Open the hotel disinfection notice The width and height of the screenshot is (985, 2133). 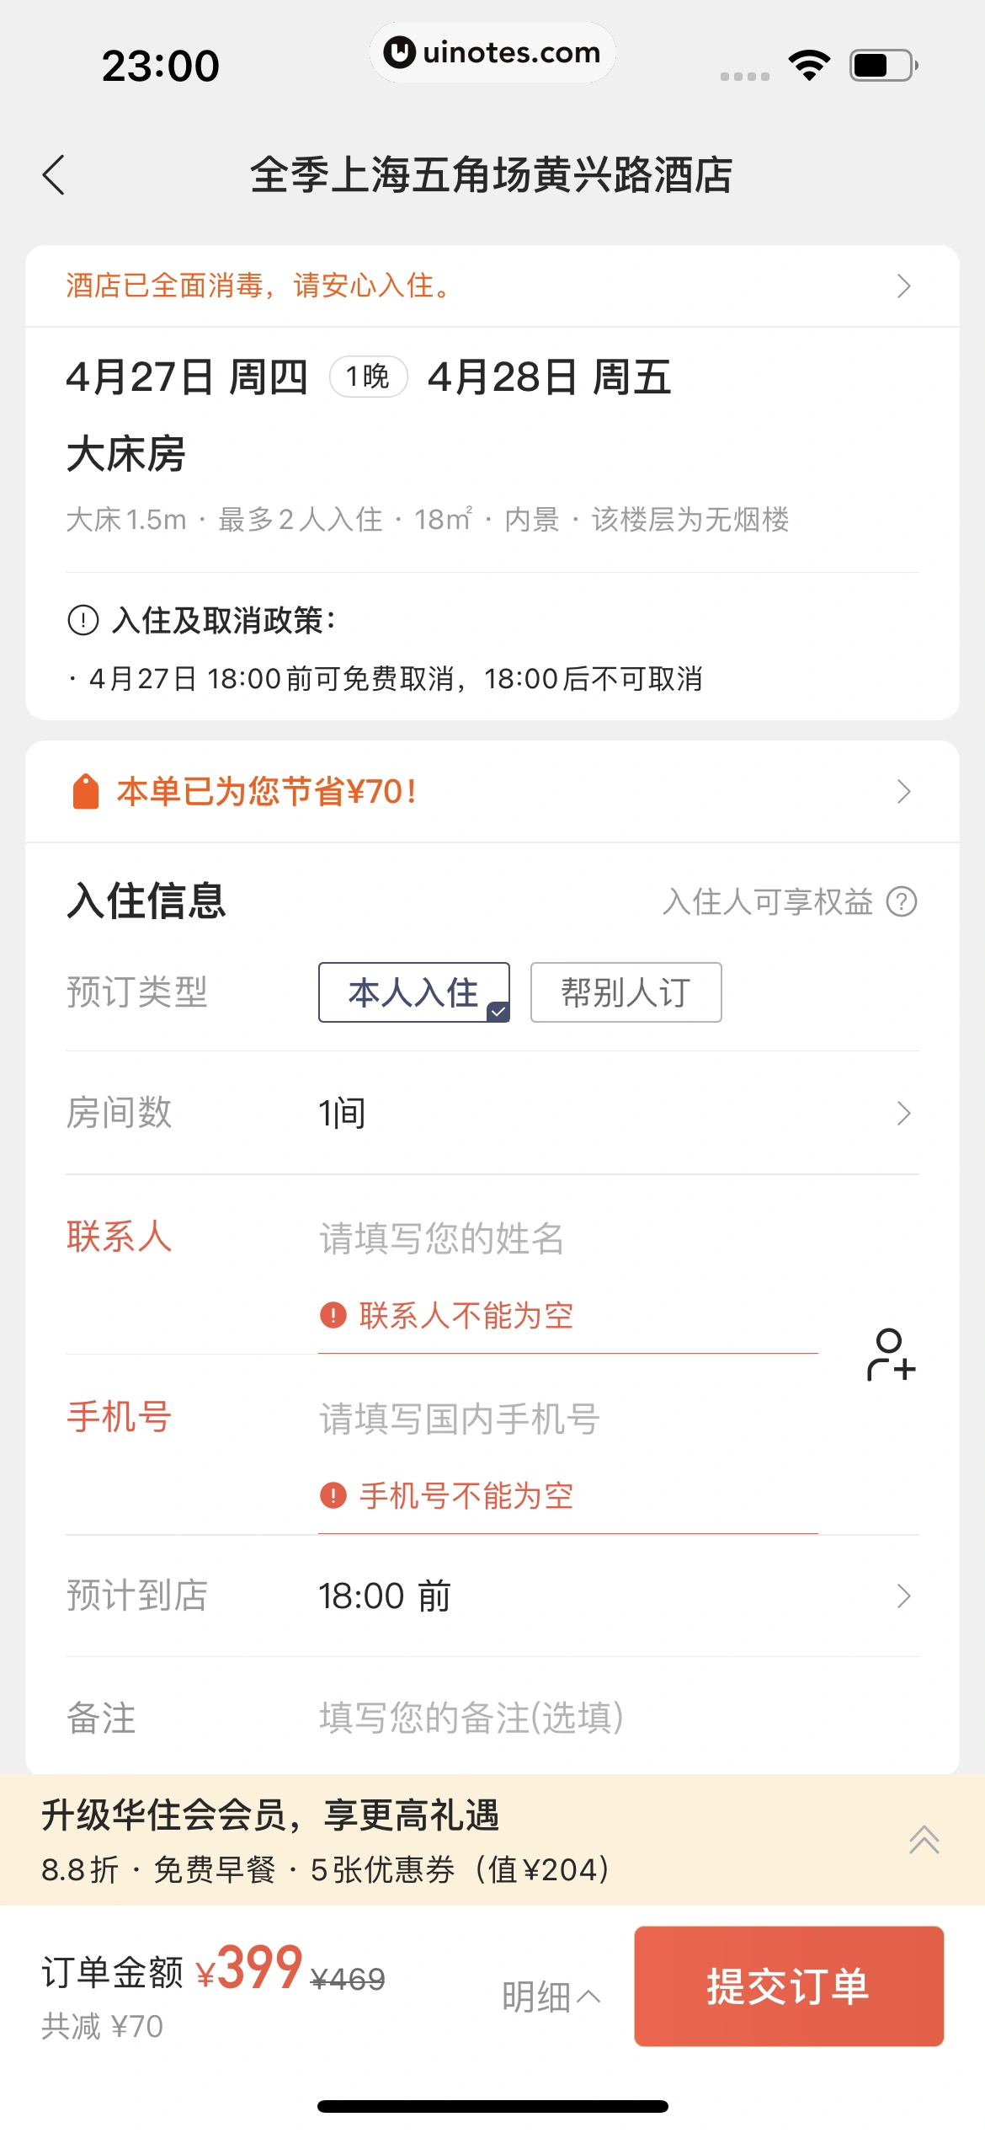click(492, 286)
